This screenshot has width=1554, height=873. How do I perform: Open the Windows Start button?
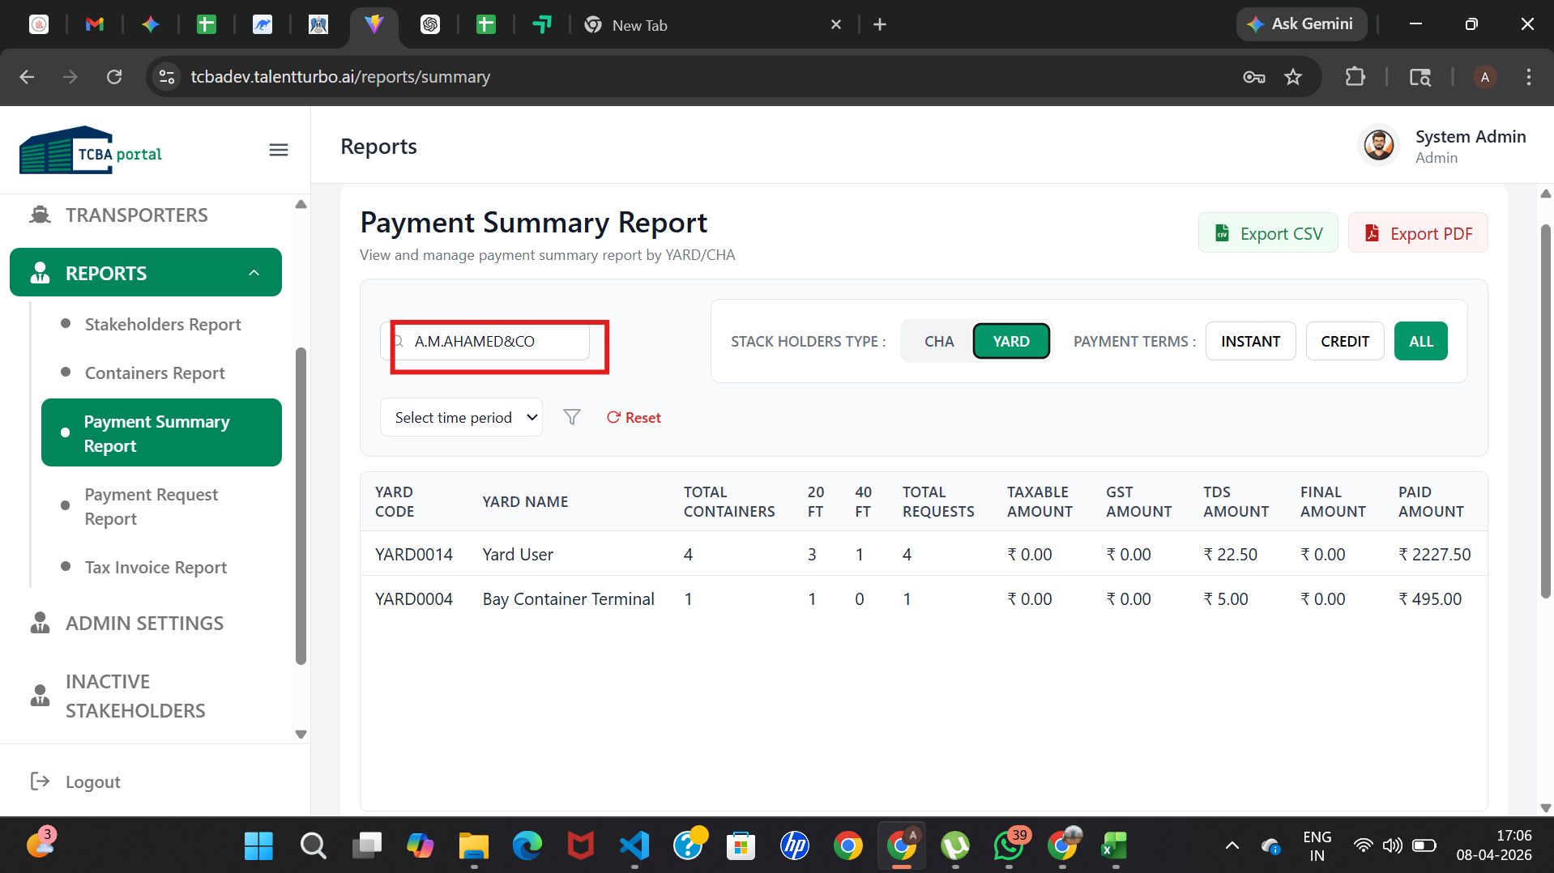click(258, 846)
